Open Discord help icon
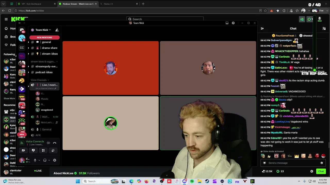This screenshot has width=330, height=185. tap(233, 23)
